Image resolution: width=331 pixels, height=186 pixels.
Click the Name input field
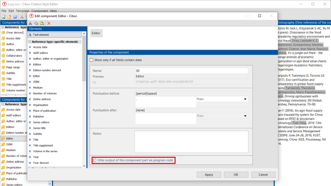point(191,71)
